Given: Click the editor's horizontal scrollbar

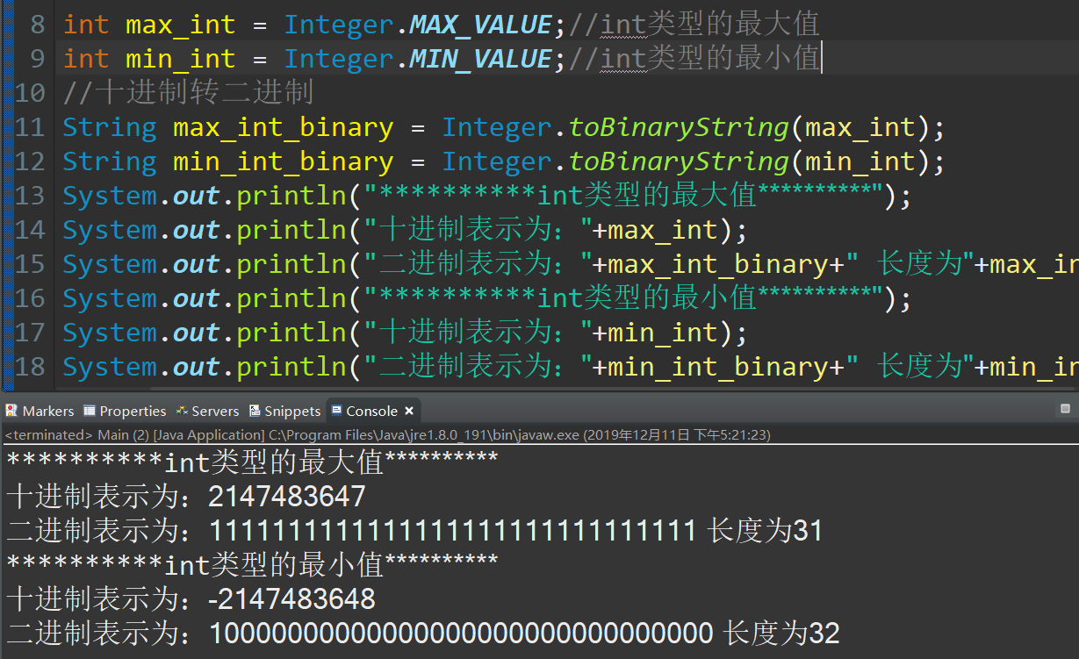Looking at the screenshot, I should pos(615,387).
